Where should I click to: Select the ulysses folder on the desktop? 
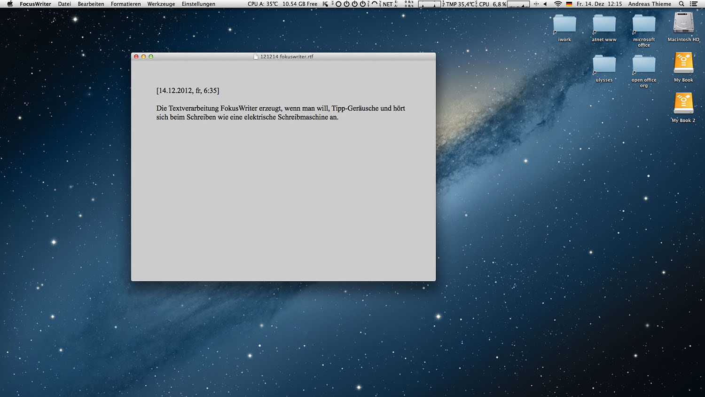(x=604, y=65)
